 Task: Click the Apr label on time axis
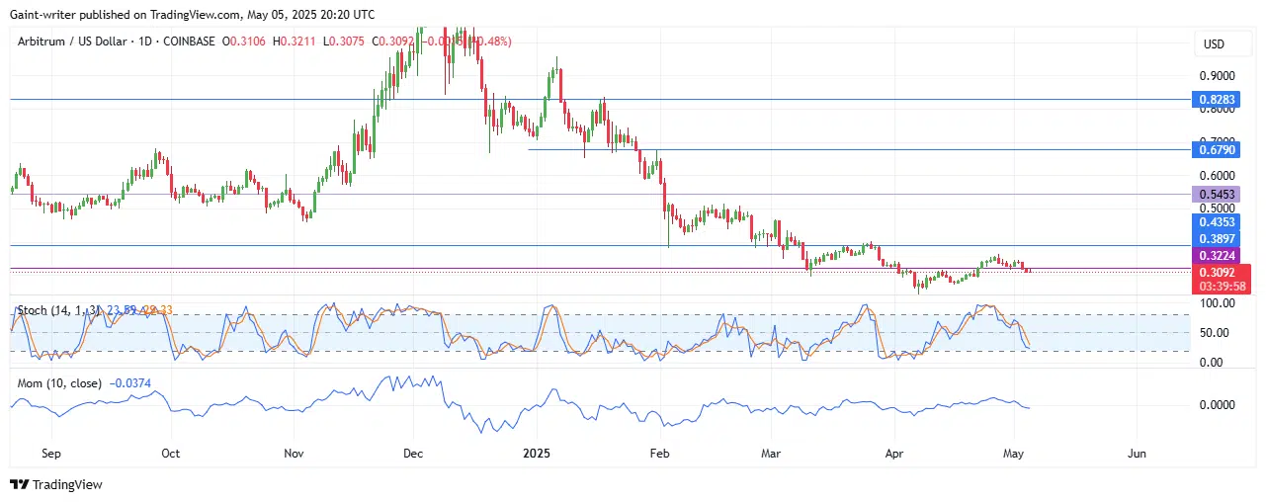tap(893, 454)
